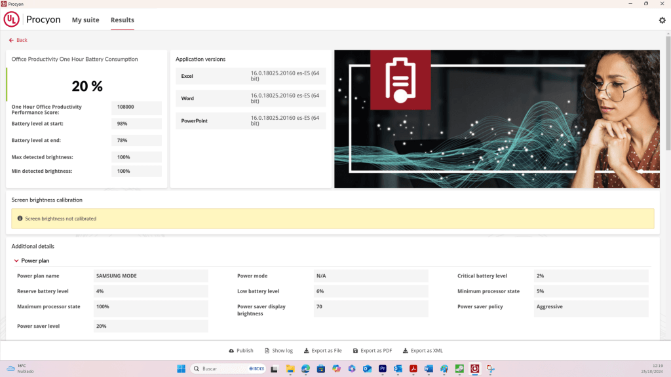Select the Results tab
Viewport: 671px width, 377px height.
point(123,20)
